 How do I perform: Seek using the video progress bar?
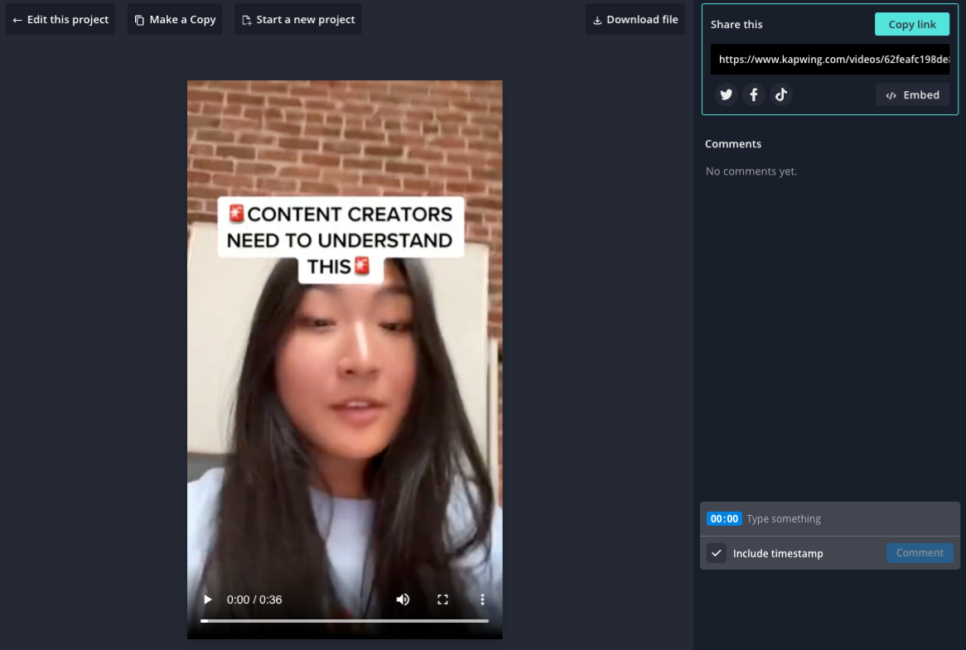345,620
